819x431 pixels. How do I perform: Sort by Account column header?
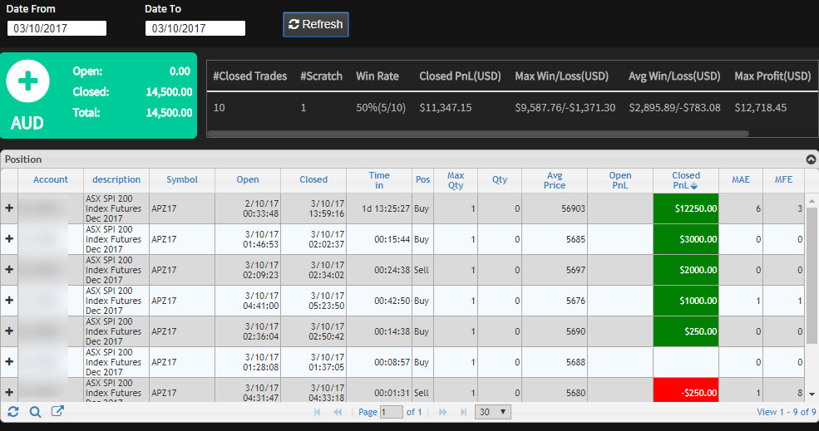pos(50,179)
